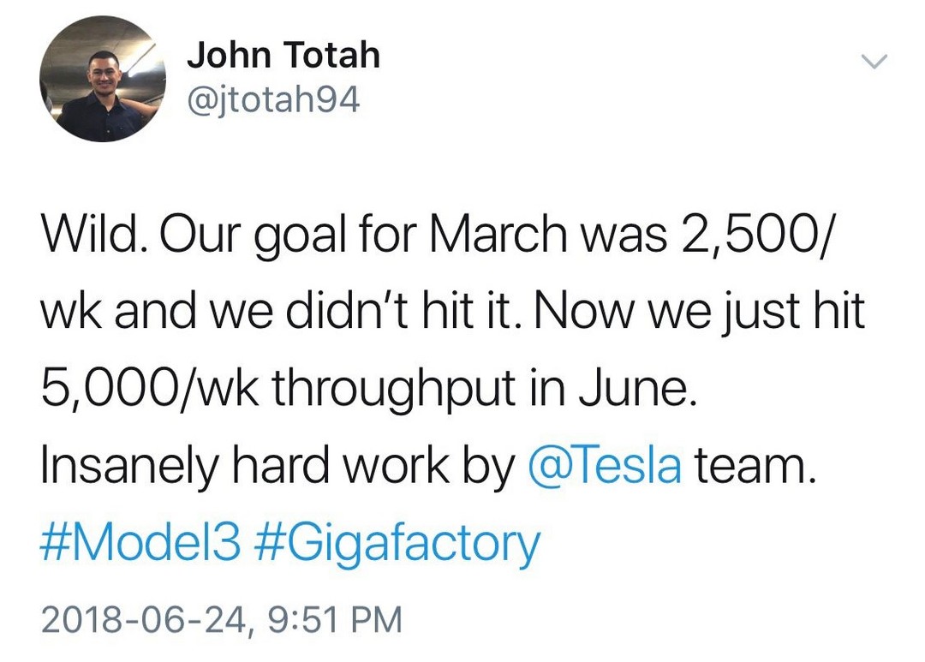Screen dimensions: 925x662
Task: Expand the tweet options chevron
Action: coord(873,61)
